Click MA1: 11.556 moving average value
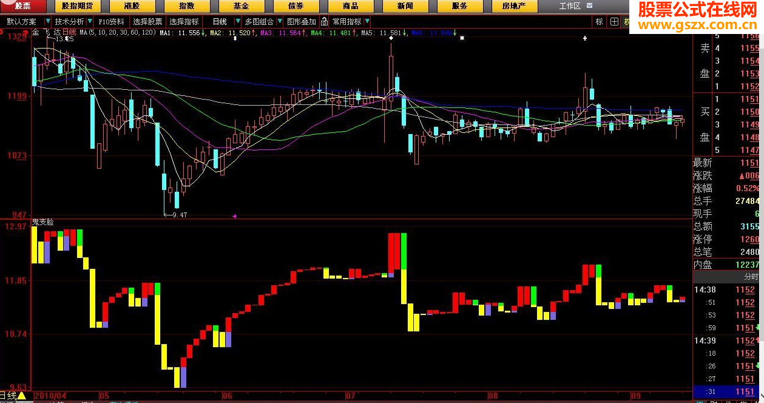 coord(183,33)
